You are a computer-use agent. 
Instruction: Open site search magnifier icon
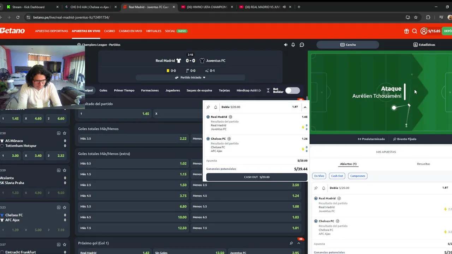point(415,31)
